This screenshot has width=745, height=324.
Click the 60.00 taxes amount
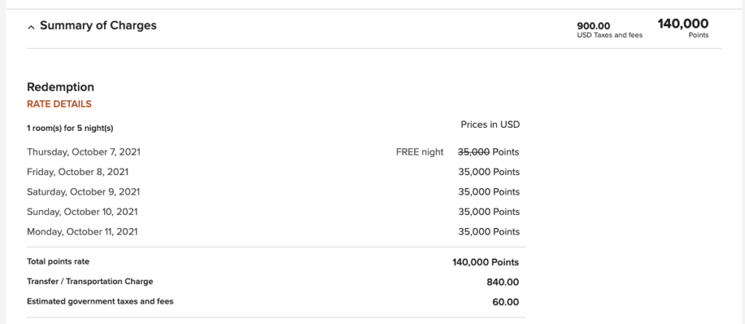click(506, 302)
